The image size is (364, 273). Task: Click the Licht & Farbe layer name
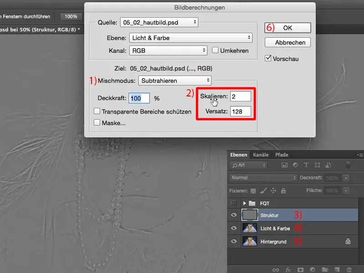[x=275, y=228]
